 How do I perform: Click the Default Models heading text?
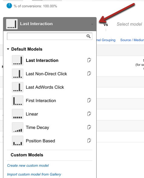[27, 49]
